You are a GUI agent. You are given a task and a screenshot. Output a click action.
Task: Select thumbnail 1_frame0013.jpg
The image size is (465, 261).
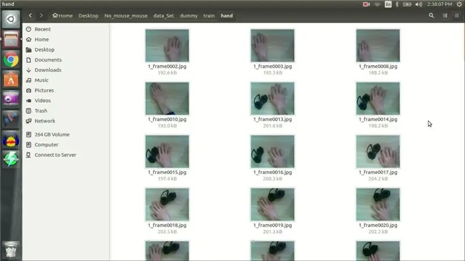273,99
